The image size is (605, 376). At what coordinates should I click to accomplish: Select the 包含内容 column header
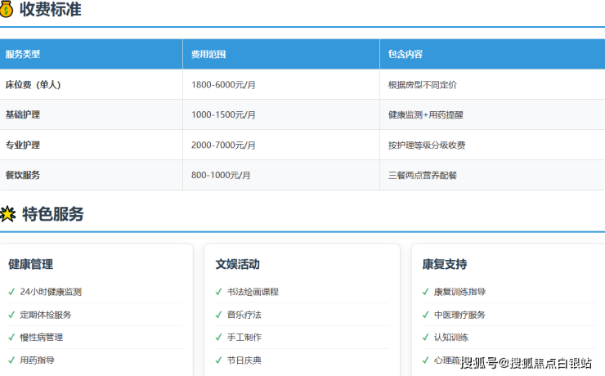coord(406,55)
